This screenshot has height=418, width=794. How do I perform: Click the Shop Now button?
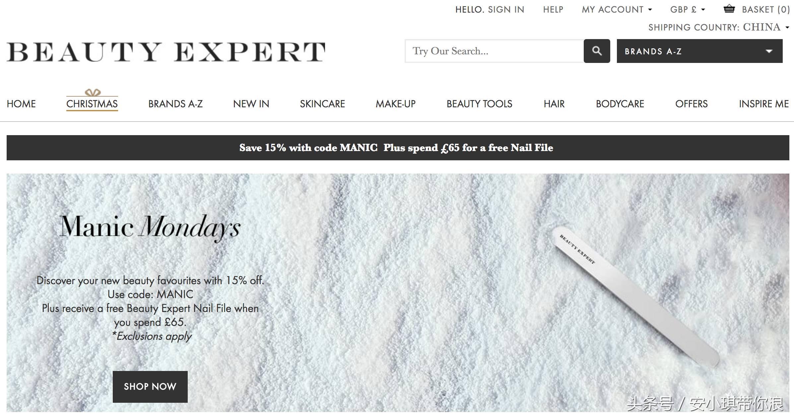click(x=150, y=387)
